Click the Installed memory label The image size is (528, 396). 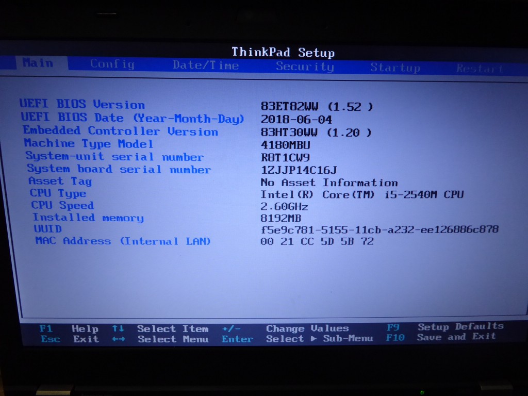tap(88, 218)
